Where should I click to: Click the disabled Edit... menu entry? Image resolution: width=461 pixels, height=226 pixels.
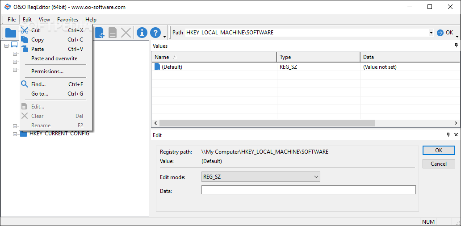[56, 107]
